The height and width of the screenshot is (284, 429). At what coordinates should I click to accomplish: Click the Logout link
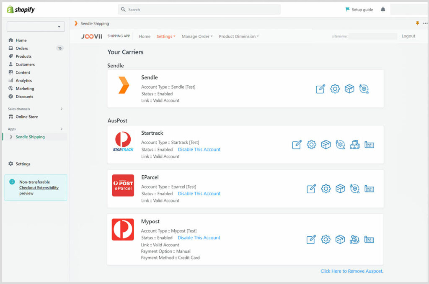pos(408,36)
